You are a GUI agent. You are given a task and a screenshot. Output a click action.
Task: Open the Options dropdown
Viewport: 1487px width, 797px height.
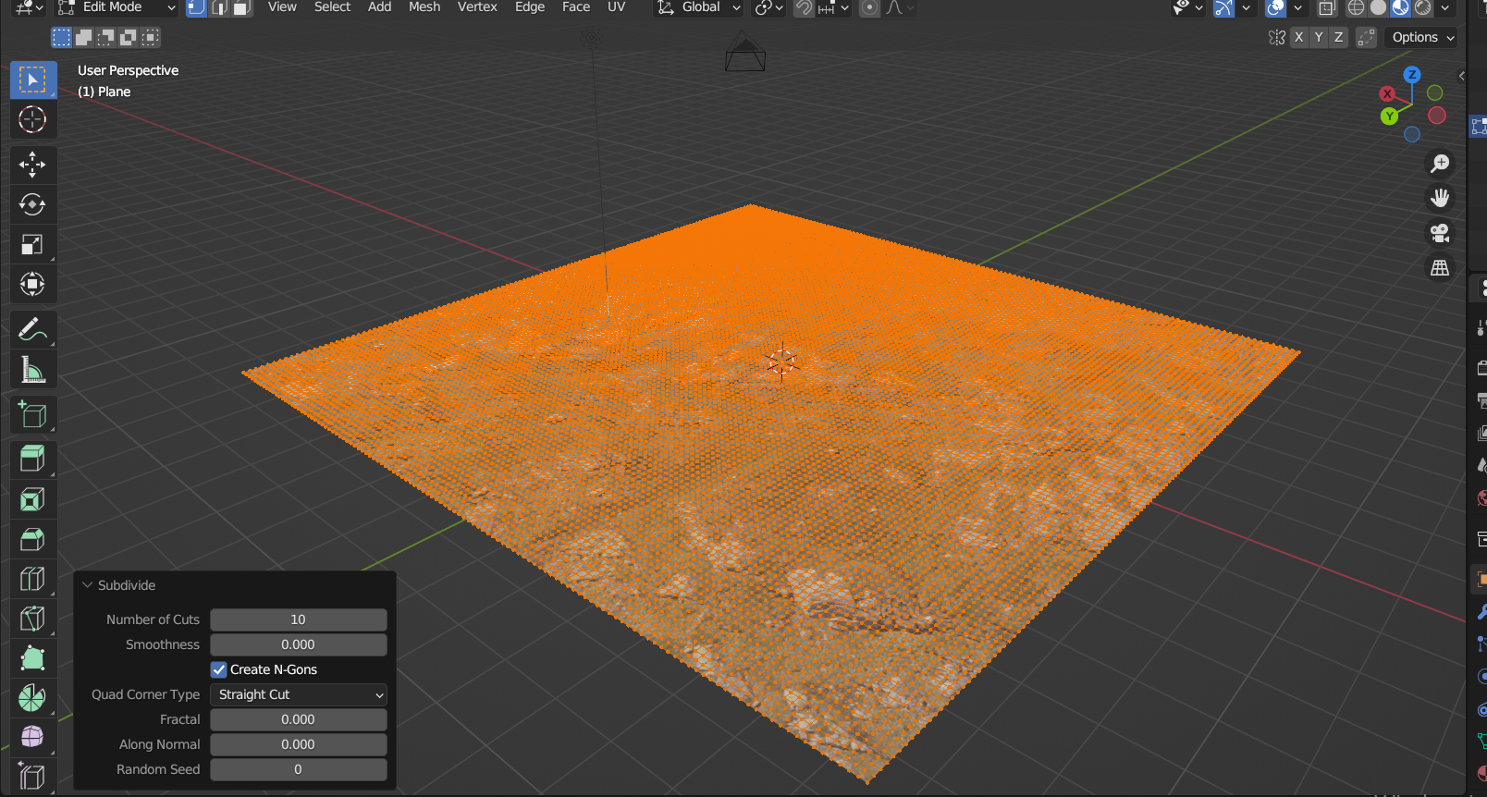pos(1422,37)
